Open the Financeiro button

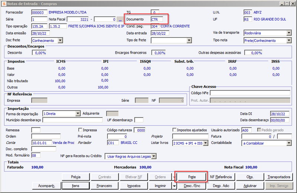[x=105, y=186]
